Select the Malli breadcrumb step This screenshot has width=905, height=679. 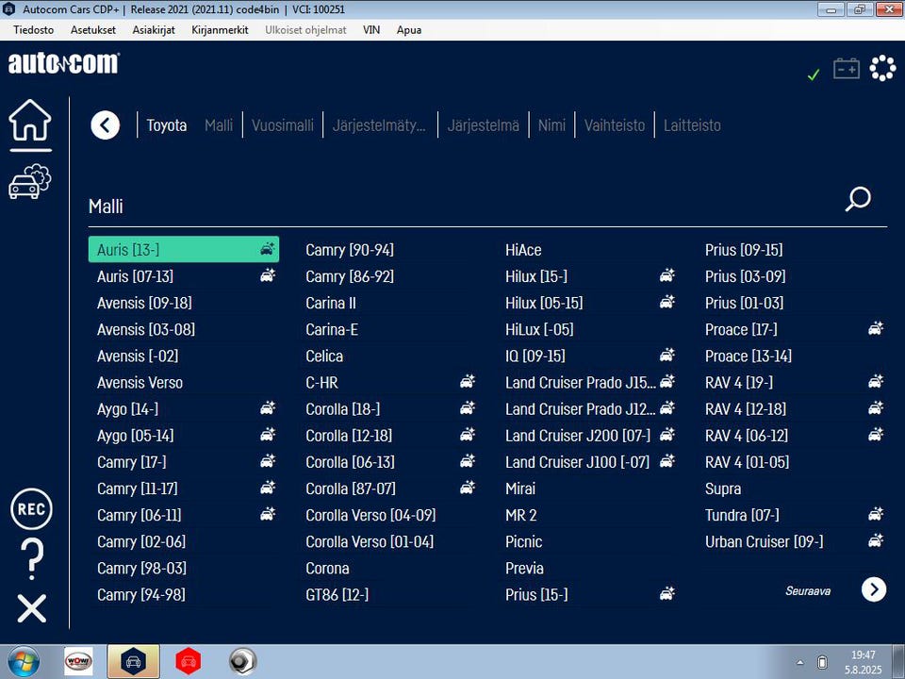point(219,125)
